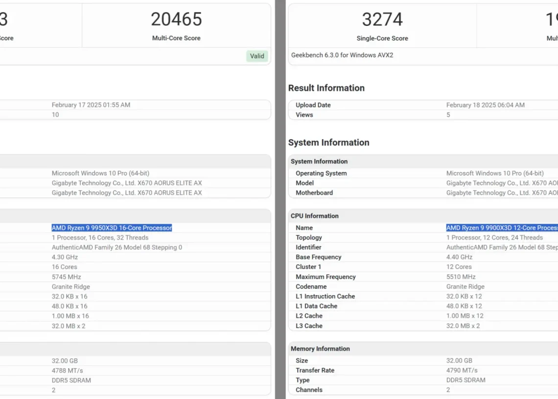This screenshot has height=399, width=558.
Task: Click the '4790 MT/s' transfer rate value
Action: point(462,371)
